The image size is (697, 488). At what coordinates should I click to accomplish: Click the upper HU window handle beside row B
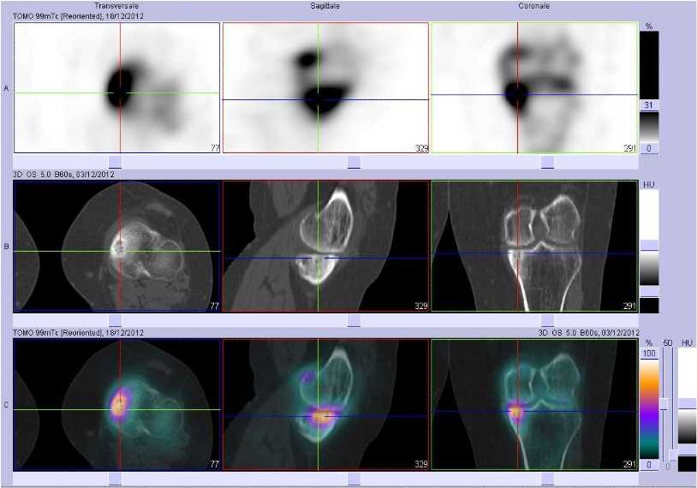649,246
